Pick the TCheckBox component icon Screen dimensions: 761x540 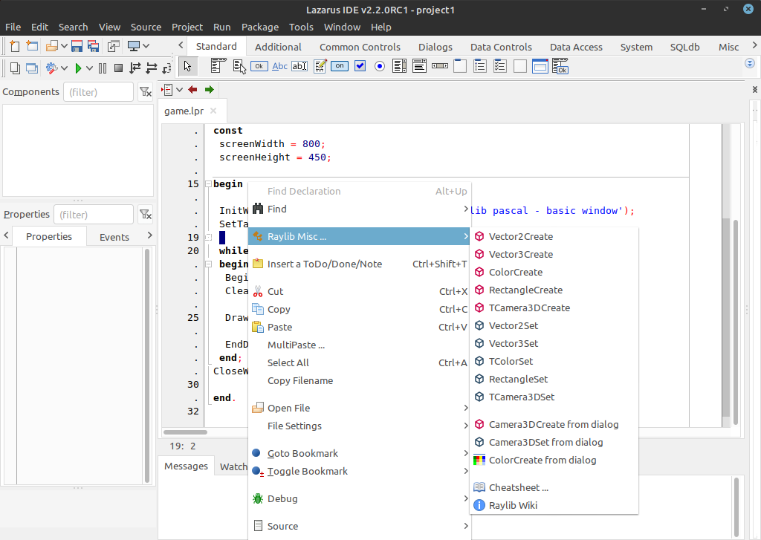[360, 66]
